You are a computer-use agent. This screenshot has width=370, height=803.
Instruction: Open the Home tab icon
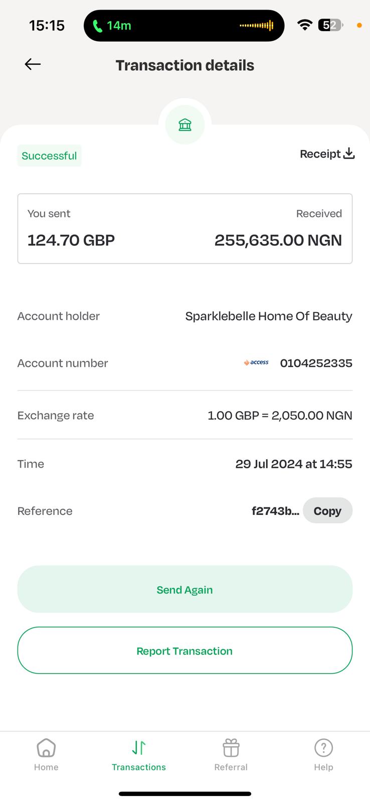[x=46, y=748]
